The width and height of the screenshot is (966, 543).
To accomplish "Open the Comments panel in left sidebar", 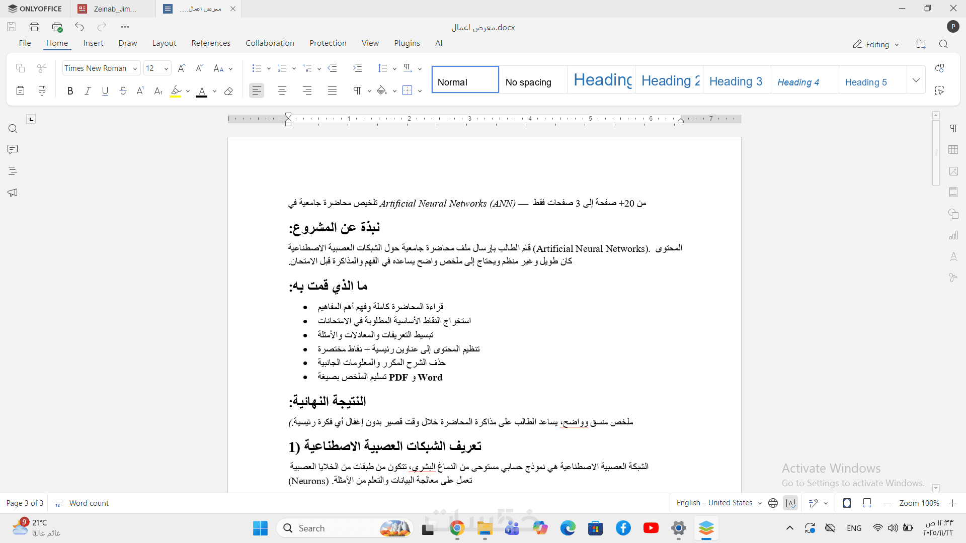I will coord(13,150).
